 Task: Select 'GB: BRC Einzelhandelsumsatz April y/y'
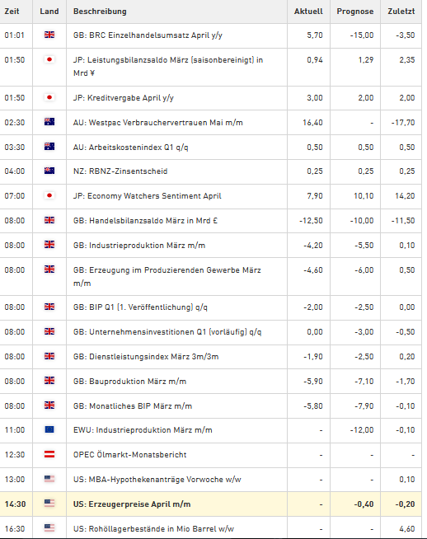[148, 35]
